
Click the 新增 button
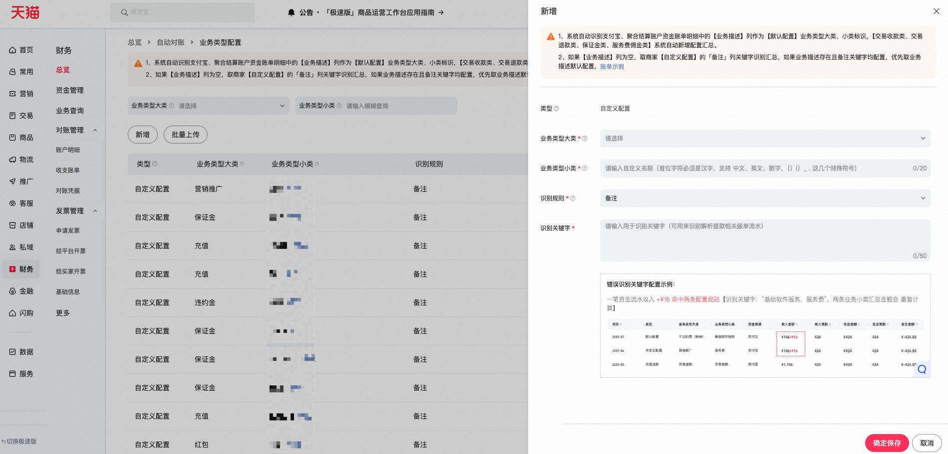pyautogui.click(x=143, y=135)
